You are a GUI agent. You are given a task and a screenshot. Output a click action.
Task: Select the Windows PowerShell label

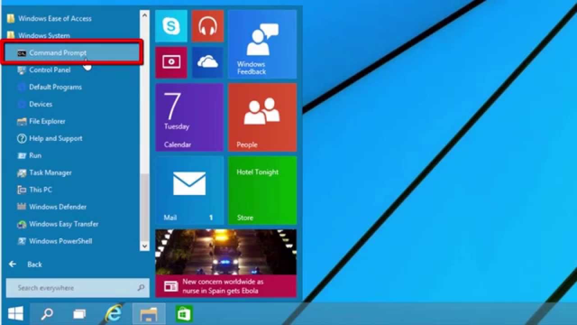point(60,241)
